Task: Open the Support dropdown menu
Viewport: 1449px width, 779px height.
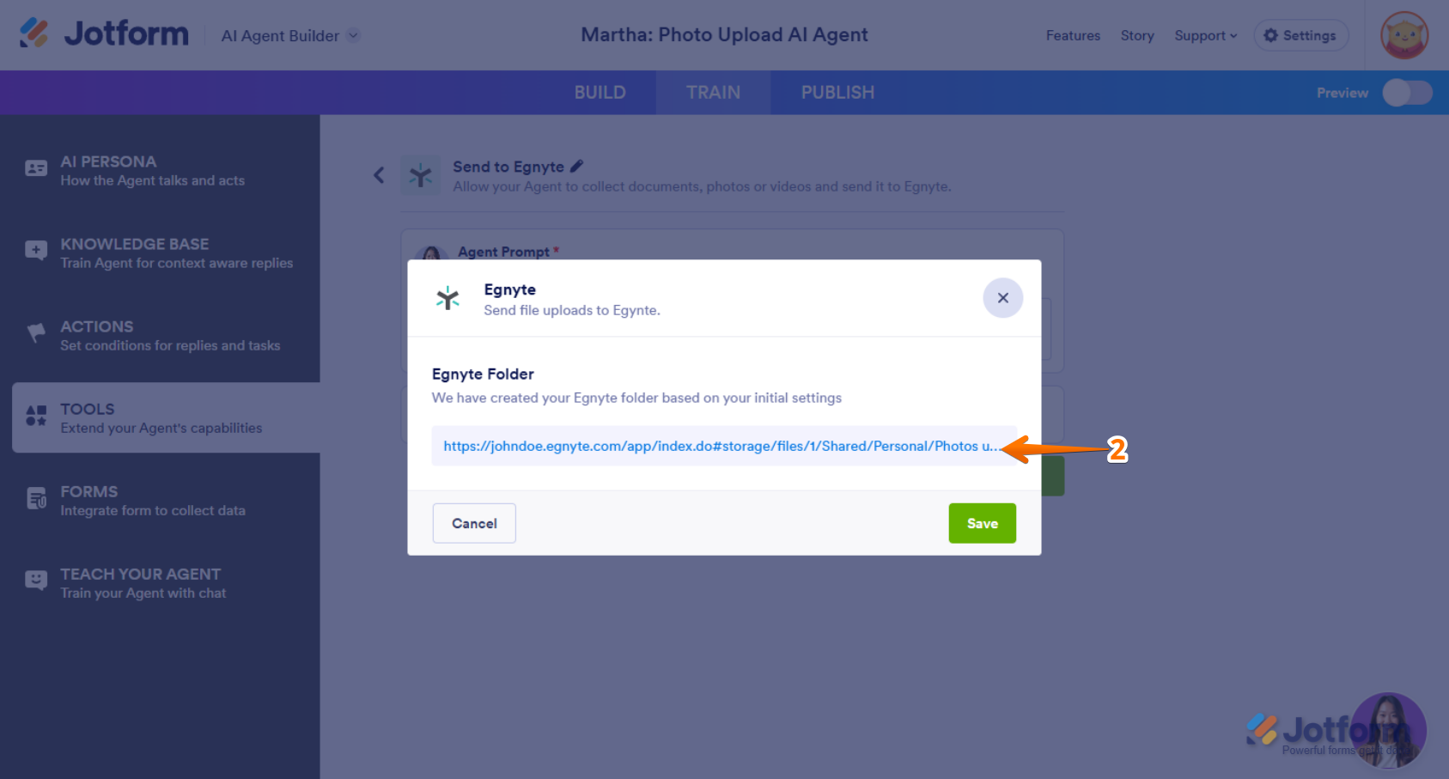Action: tap(1205, 35)
